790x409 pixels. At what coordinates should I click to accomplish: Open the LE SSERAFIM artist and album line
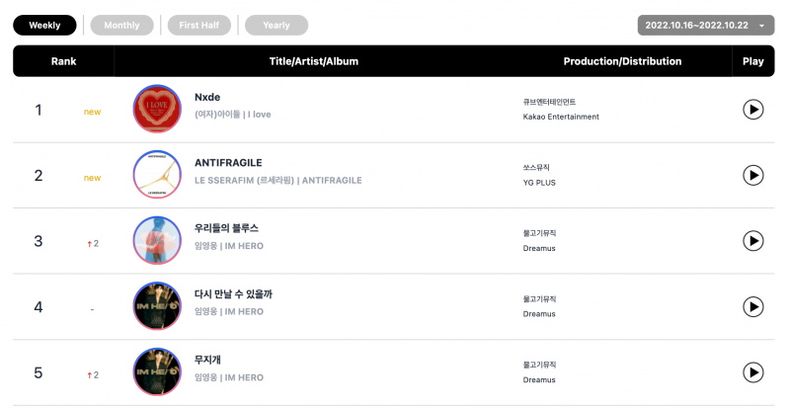(x=278, y=180)
